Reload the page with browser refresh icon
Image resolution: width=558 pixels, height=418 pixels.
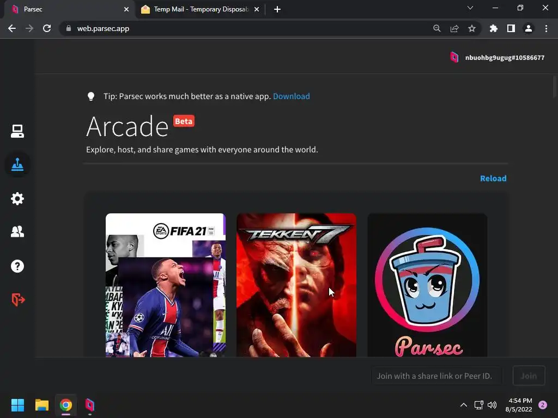point(47,28)
